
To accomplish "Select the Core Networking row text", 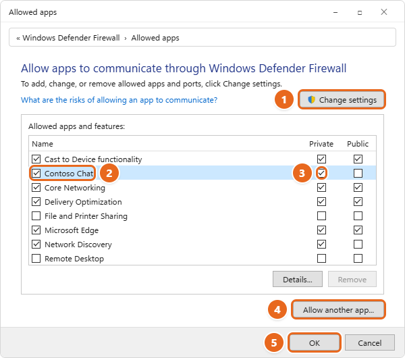I will [x=75, y=188].
